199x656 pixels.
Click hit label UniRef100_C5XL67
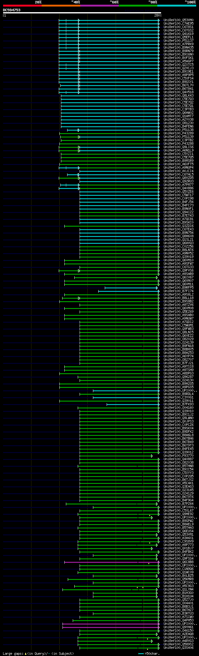pos(178,510)
